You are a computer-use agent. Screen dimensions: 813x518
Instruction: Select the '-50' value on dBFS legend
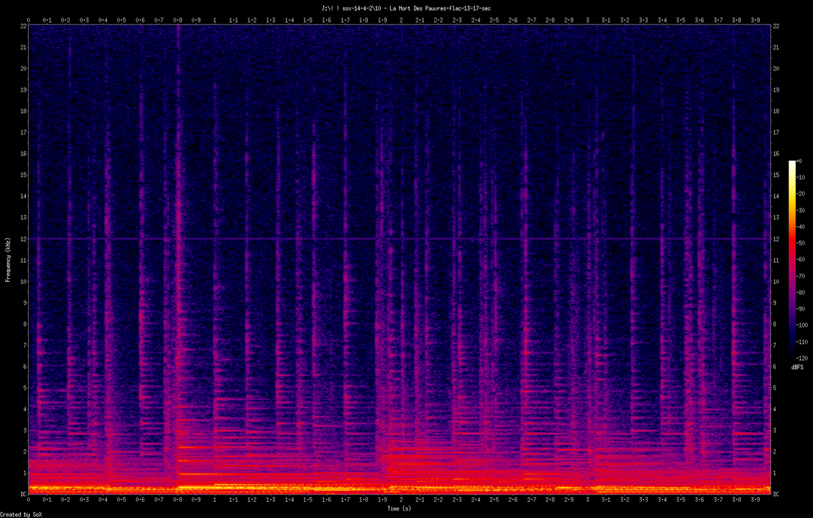coord(801,243)
